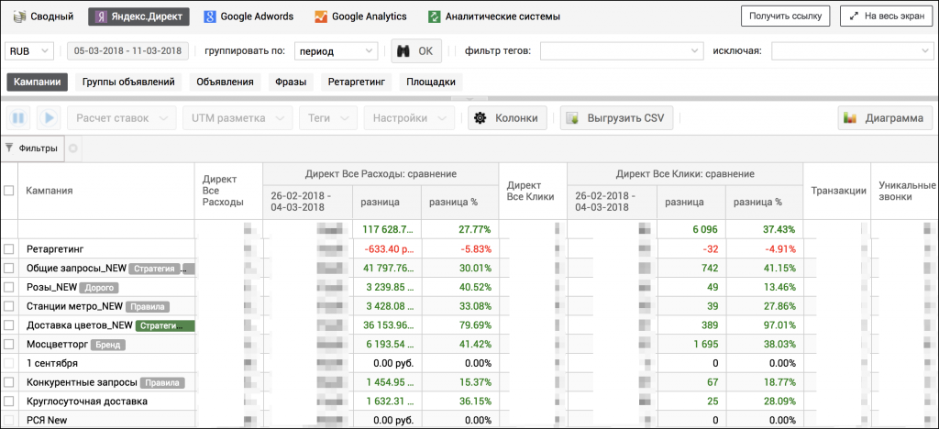The image size is (939, 429).
Task: Check the Круглосуточная доставка row checkbox
Action: [9, 401]
